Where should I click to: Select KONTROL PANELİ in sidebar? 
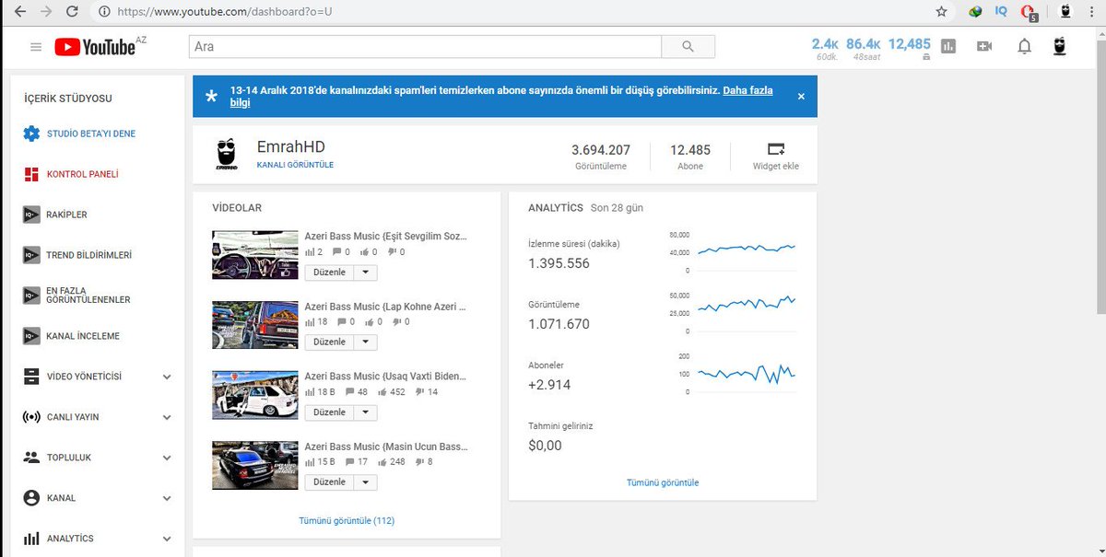coord(83,175)
